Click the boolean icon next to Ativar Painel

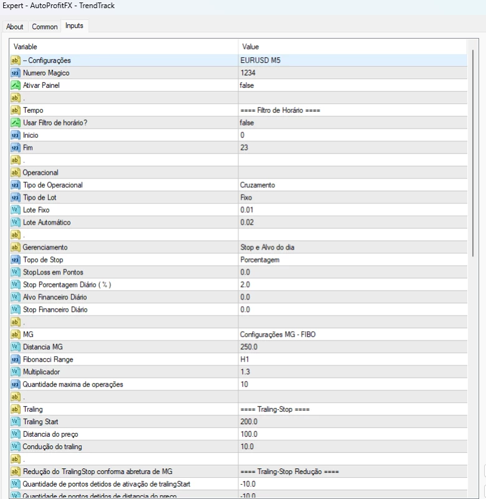(16, 85)
